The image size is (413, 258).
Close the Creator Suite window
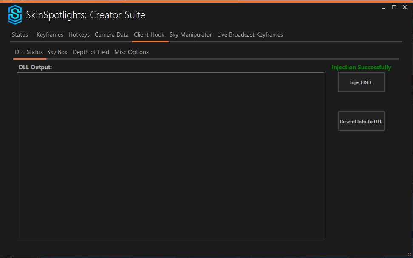tap(405, 7)
